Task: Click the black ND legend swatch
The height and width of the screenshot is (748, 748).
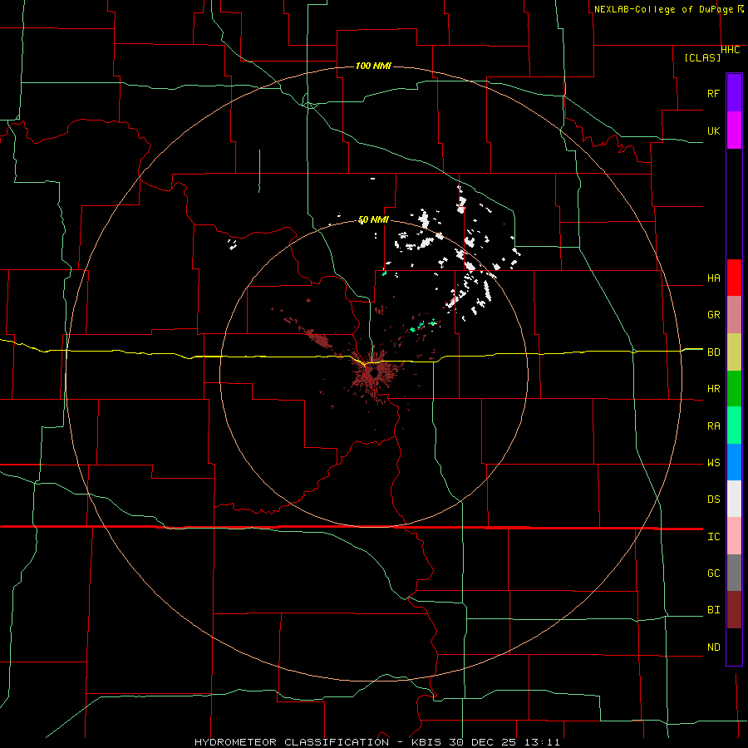Action: pos(734,647)
